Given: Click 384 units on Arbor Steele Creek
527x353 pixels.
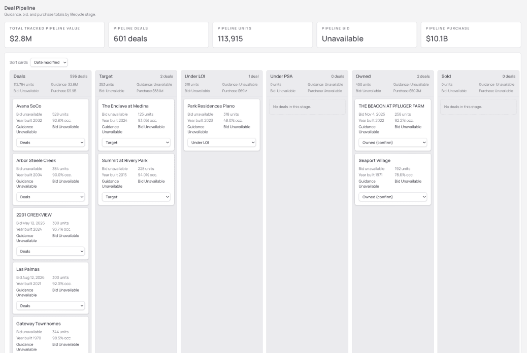Looking at the screenshot, I should tap(60, 168).
